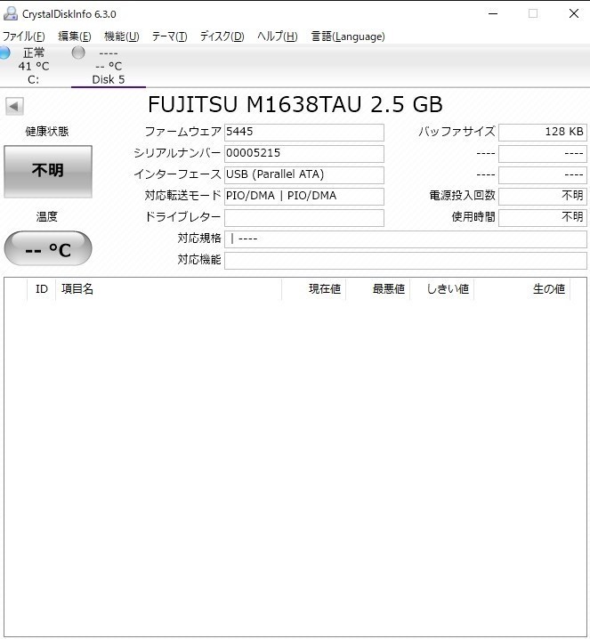The width and height of the screenshot is (590, 639).
Task: Click the バッファサイズ label
Action: click(457, 132)
